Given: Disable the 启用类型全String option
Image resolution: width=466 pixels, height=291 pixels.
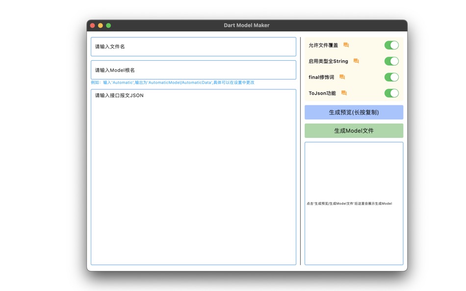Looking at the screenshot, I should coord(391,61).
